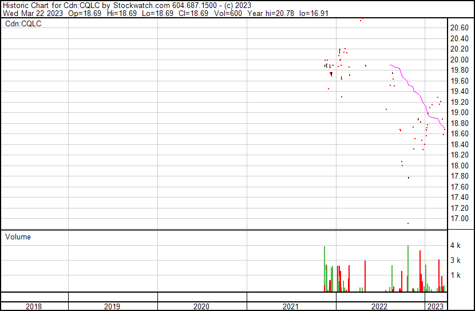The width and height of the screenshot is (475, 311).
Task: Select the 17.00 price axis label
Action: click(x=460, y=219)
